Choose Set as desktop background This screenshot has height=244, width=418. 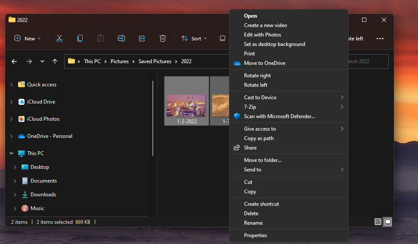click(274, 44)
